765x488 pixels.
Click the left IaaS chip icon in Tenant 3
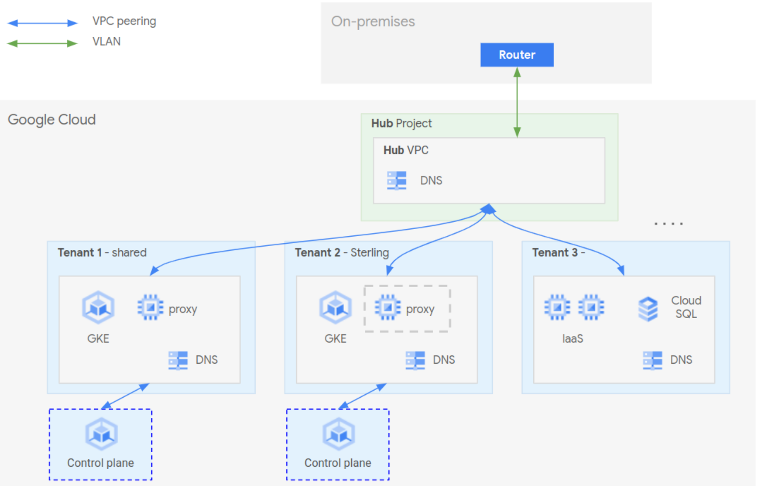pyautogui.click(x=557, y=307)
